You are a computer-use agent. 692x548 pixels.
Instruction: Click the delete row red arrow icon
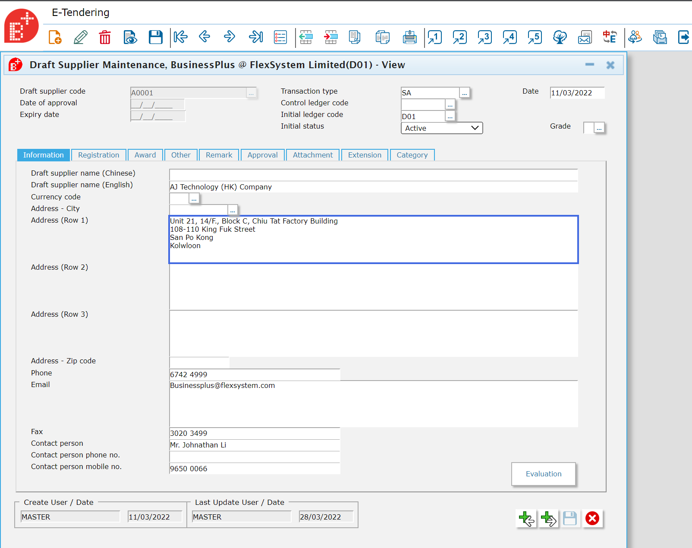[x=331, y=37]
